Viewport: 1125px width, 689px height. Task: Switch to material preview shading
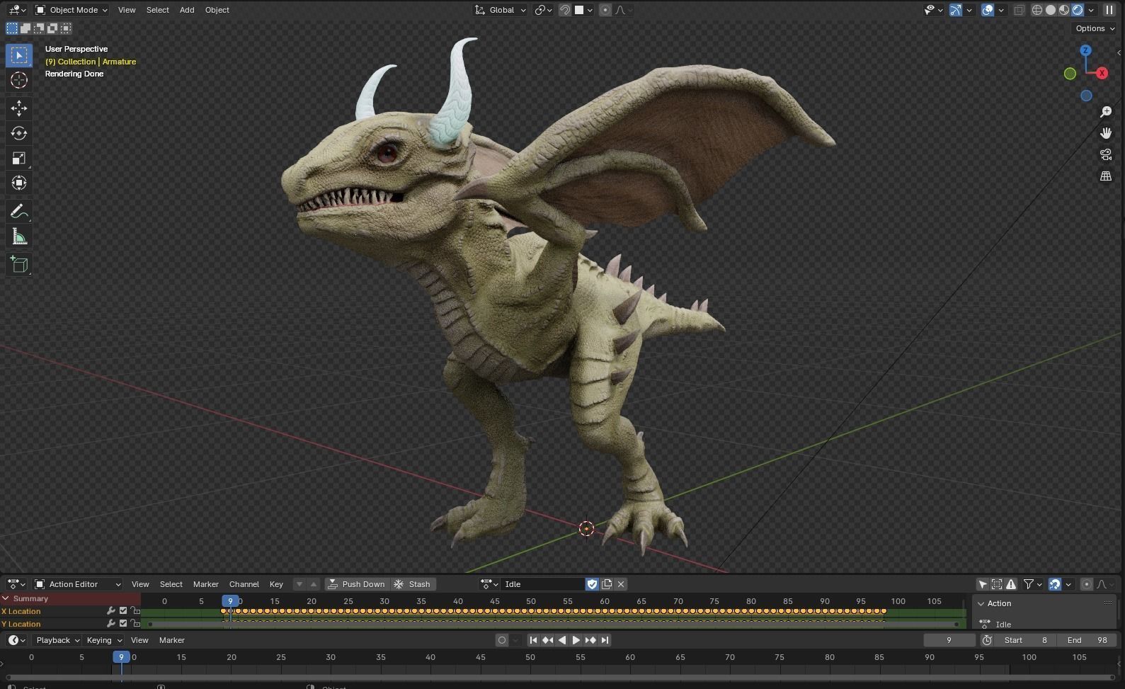1064,10
